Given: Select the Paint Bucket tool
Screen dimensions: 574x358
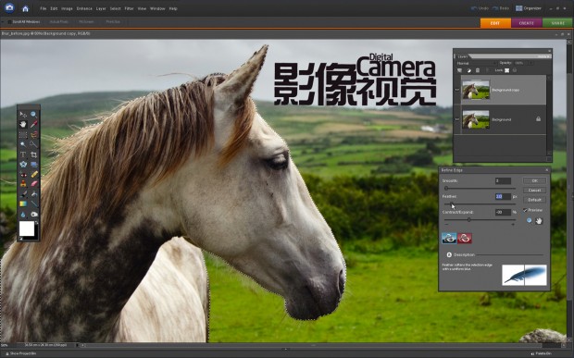Looking at the screenshot, I should tap(34, 194).
